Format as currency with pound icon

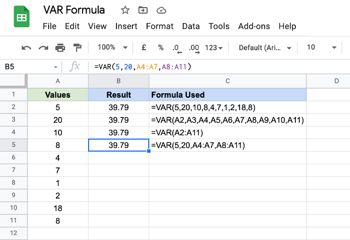[x=144, y=47]
